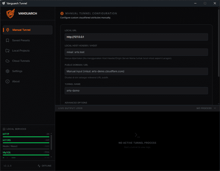Image resolution: width=220 pixels, height=171 pixels.
Task: Click the offline activity pulse icon
Action: [39, 166]
